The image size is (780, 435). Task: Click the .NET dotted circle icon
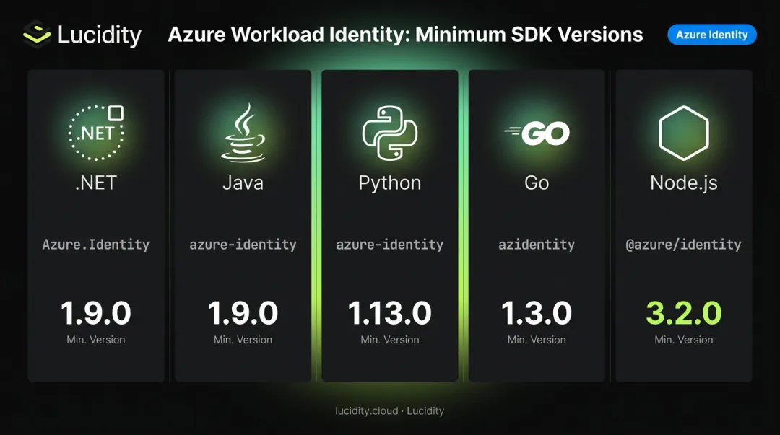click(x=96, y=133)
